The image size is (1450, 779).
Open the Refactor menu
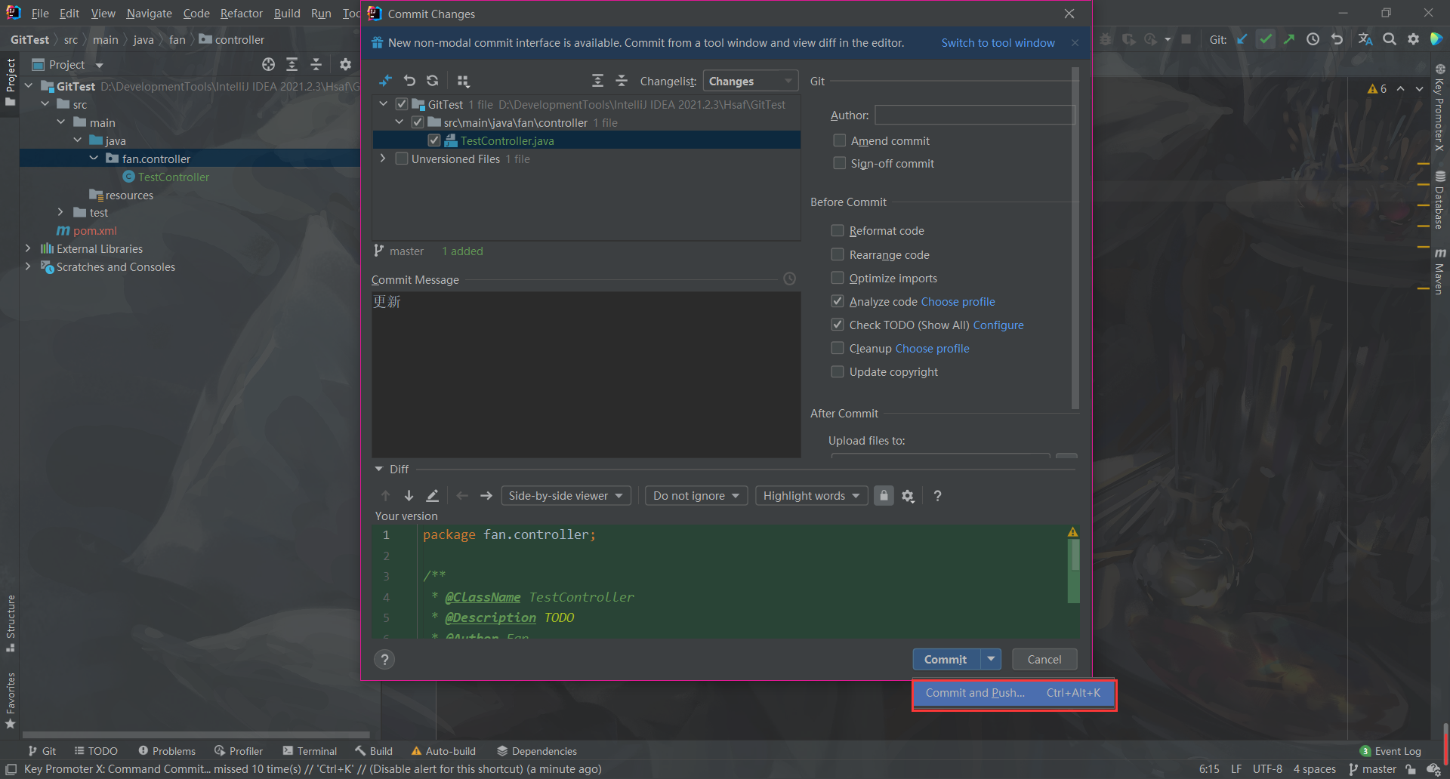242,14
